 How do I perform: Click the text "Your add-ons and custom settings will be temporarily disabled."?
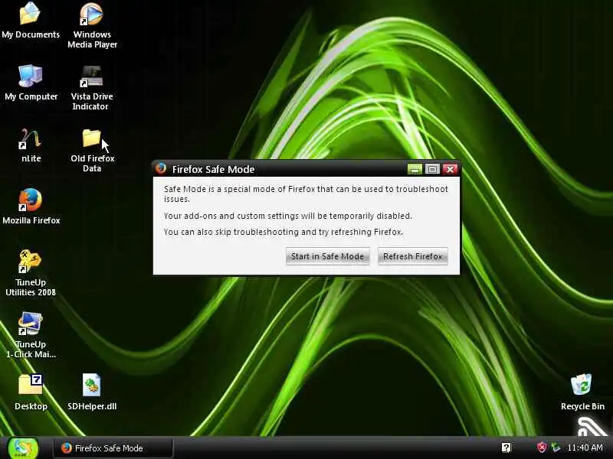288,216
